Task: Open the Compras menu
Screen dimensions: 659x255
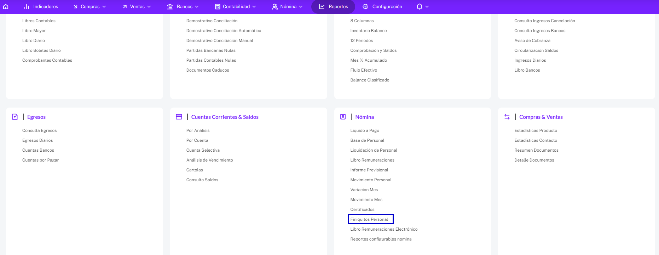Action: [x=90, y=7]
